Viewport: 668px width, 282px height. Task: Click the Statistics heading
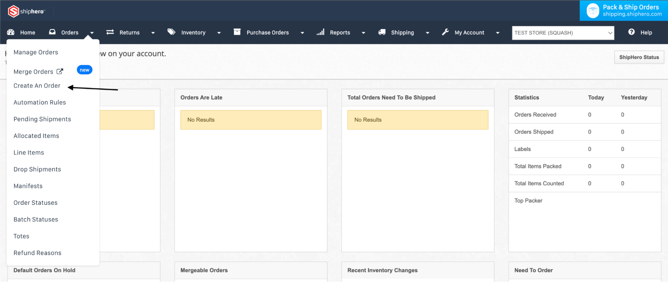(527, 98)
